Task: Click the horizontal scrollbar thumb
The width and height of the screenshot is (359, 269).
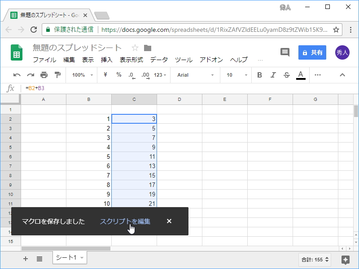Action: [66, 248]
